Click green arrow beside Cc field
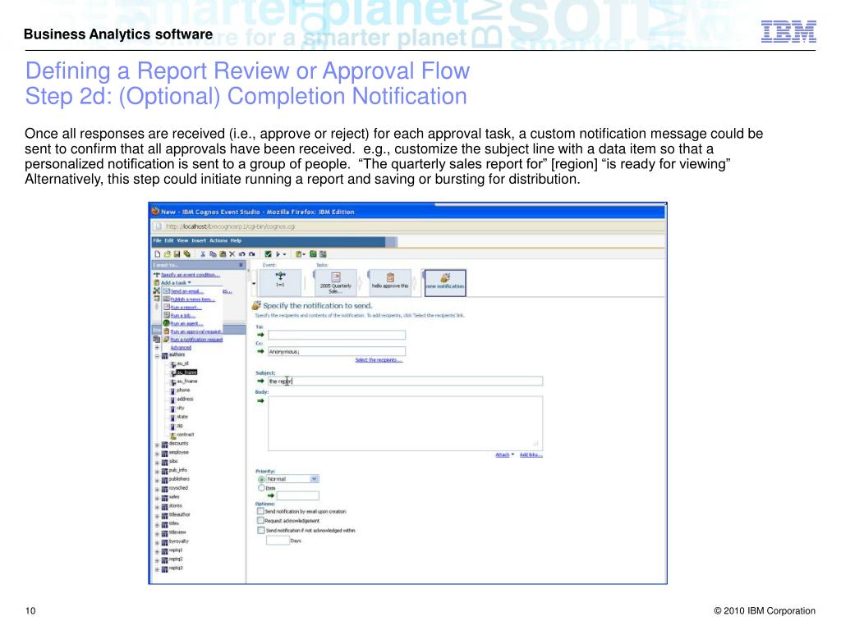The image size is (841, 630). (x=260, y=351)
